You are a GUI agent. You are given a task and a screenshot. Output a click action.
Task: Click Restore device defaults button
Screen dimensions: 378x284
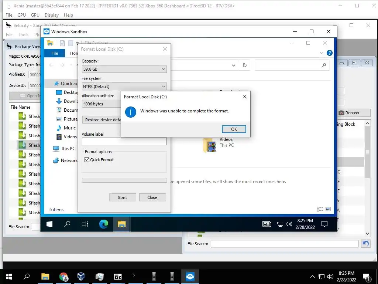(x=102, y=120)
